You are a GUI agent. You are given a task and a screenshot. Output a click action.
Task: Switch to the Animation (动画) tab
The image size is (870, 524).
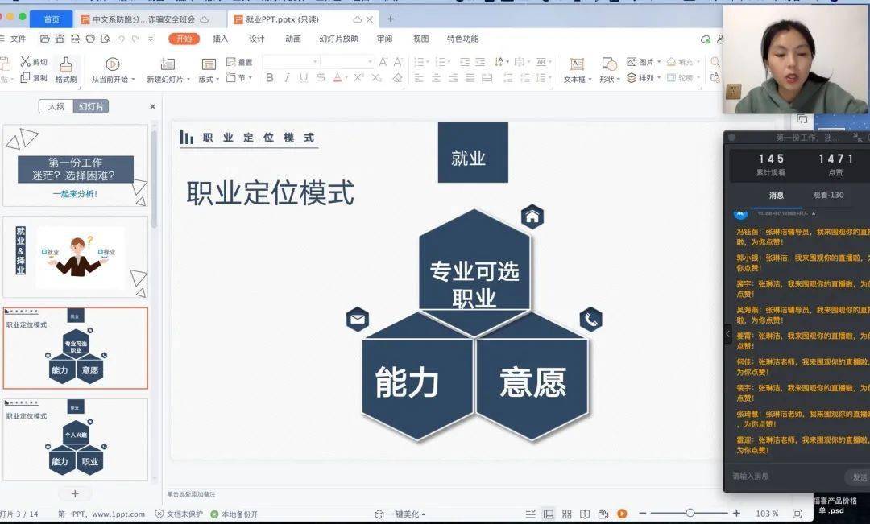[293, 39]
